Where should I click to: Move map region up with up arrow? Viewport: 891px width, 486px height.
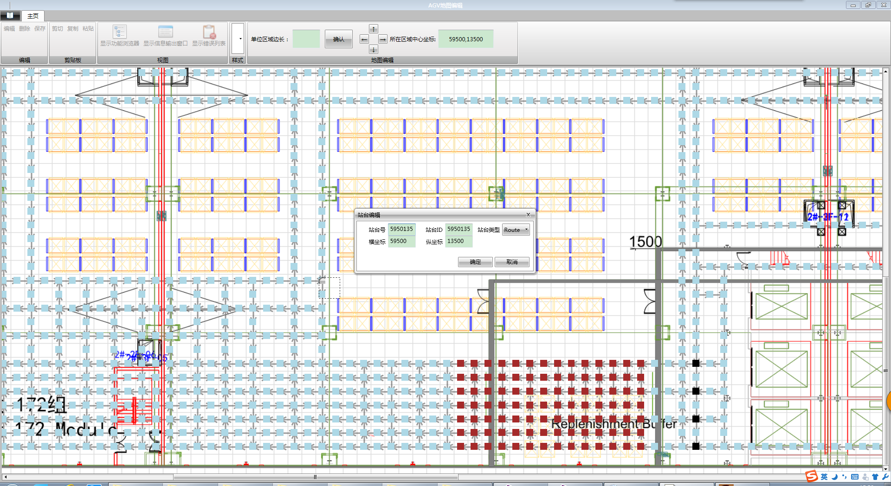click(x=374, y=29)
